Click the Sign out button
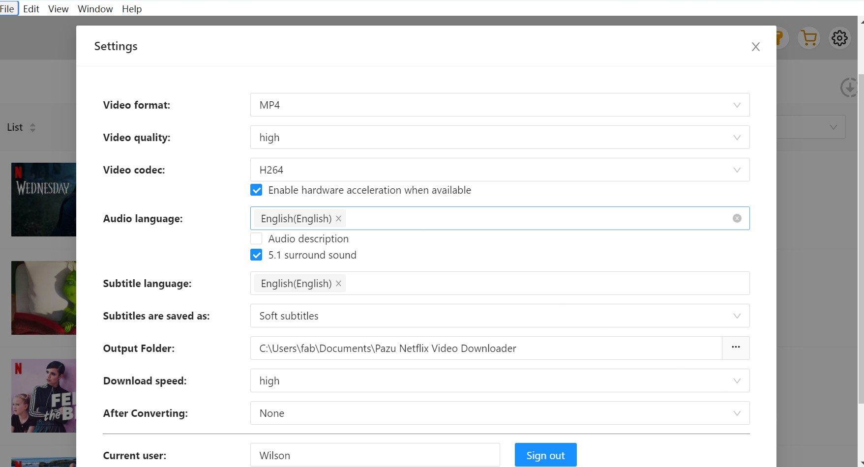864x467 pixels. pyautogui.click(x=546, y=455)
